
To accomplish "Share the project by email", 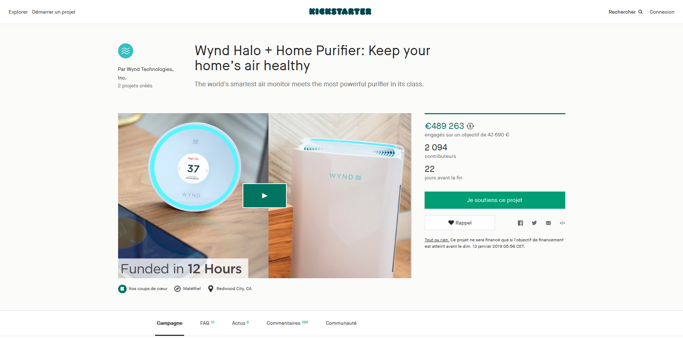I will point(548,223).
